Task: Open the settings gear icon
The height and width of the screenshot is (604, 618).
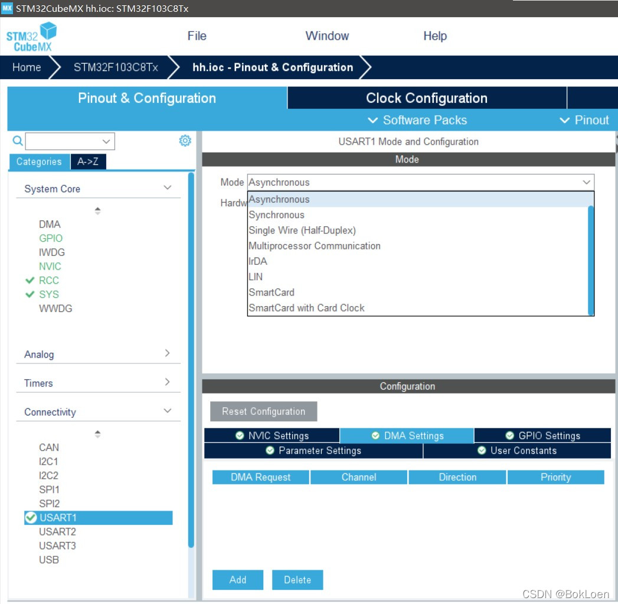Action: tap(185, 141)
